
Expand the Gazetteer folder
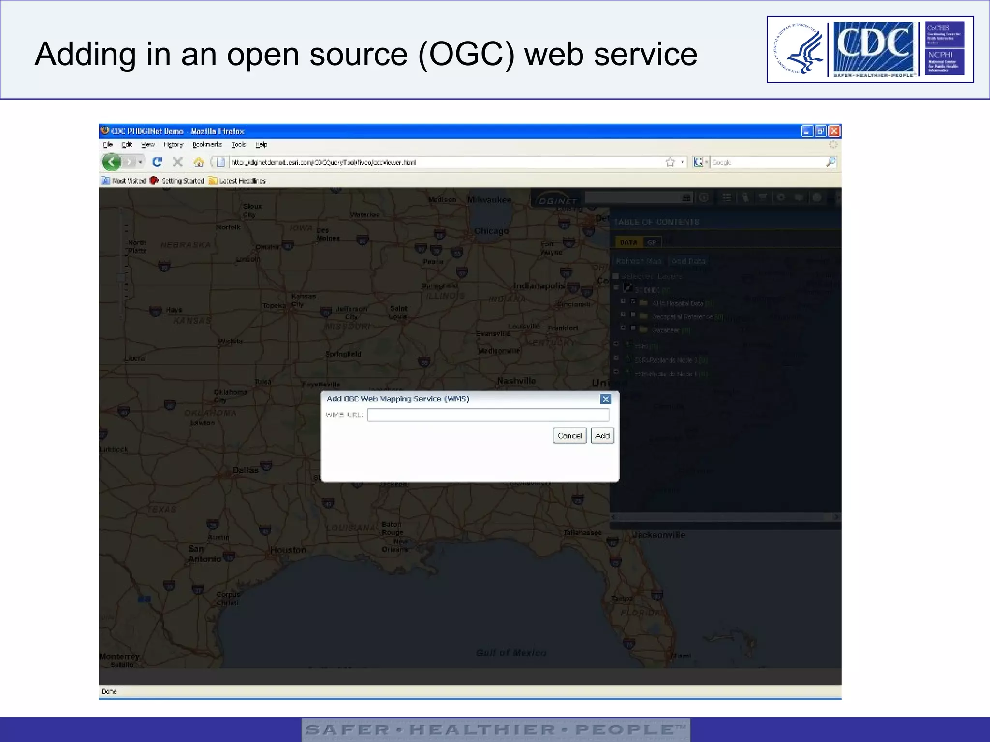click(623, 328)
